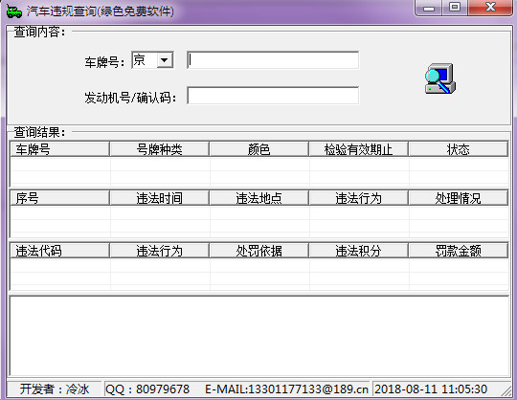The height and width of the screenshot is (400, 517).
Task: Click the window resize grip corner
Action: click(506, 391)
